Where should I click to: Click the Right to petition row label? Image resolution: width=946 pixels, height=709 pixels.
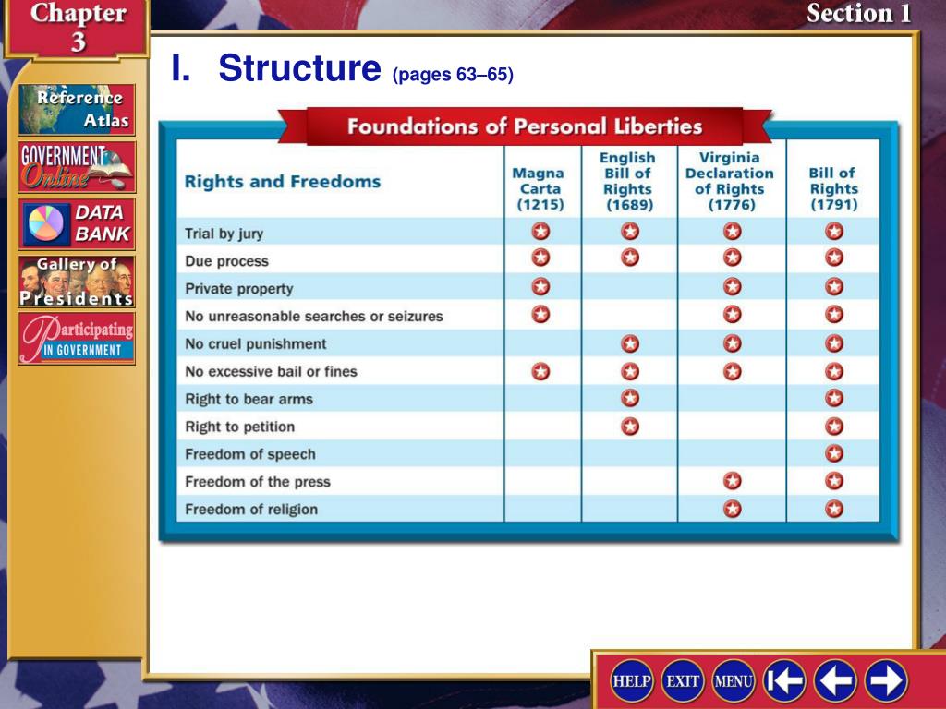coord(240,427)
